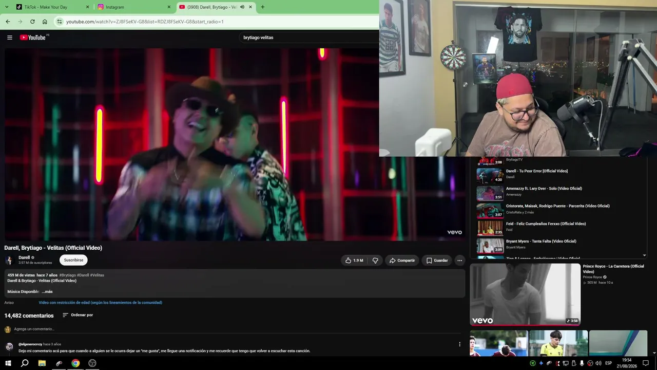Save the video with Guardar
The width and height of the screenshot is (657, 370).
coord(437,261)
